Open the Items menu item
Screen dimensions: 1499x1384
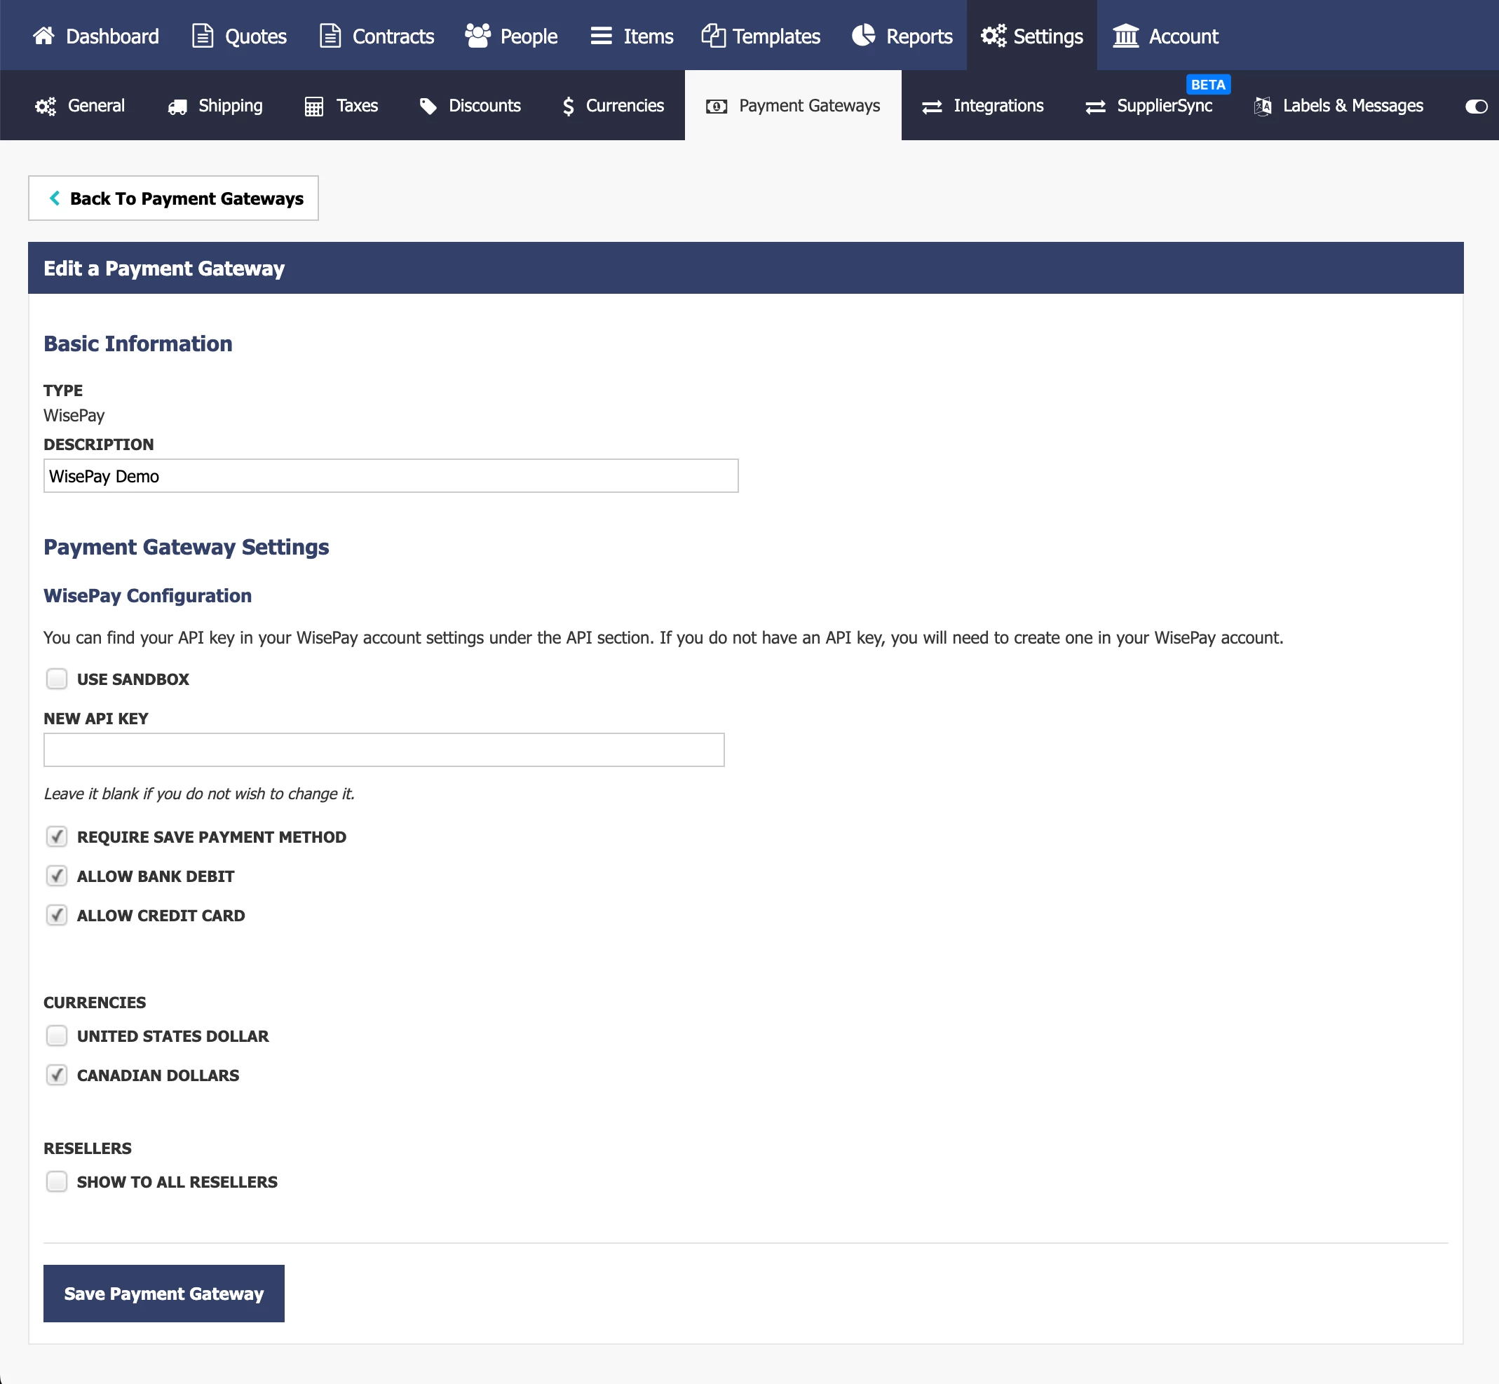pos(632,35)
